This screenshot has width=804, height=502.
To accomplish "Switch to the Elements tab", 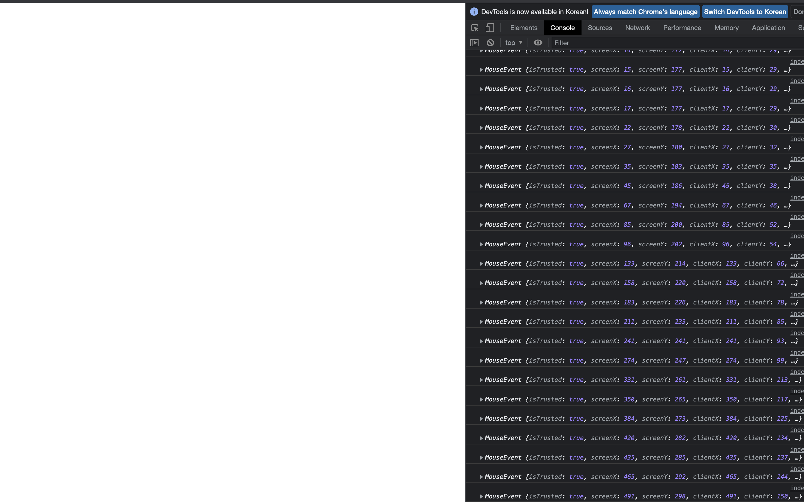I will [x=524, y=28].
